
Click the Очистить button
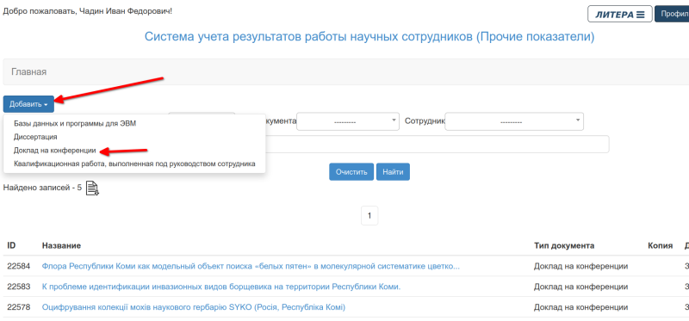coord(351,172)
